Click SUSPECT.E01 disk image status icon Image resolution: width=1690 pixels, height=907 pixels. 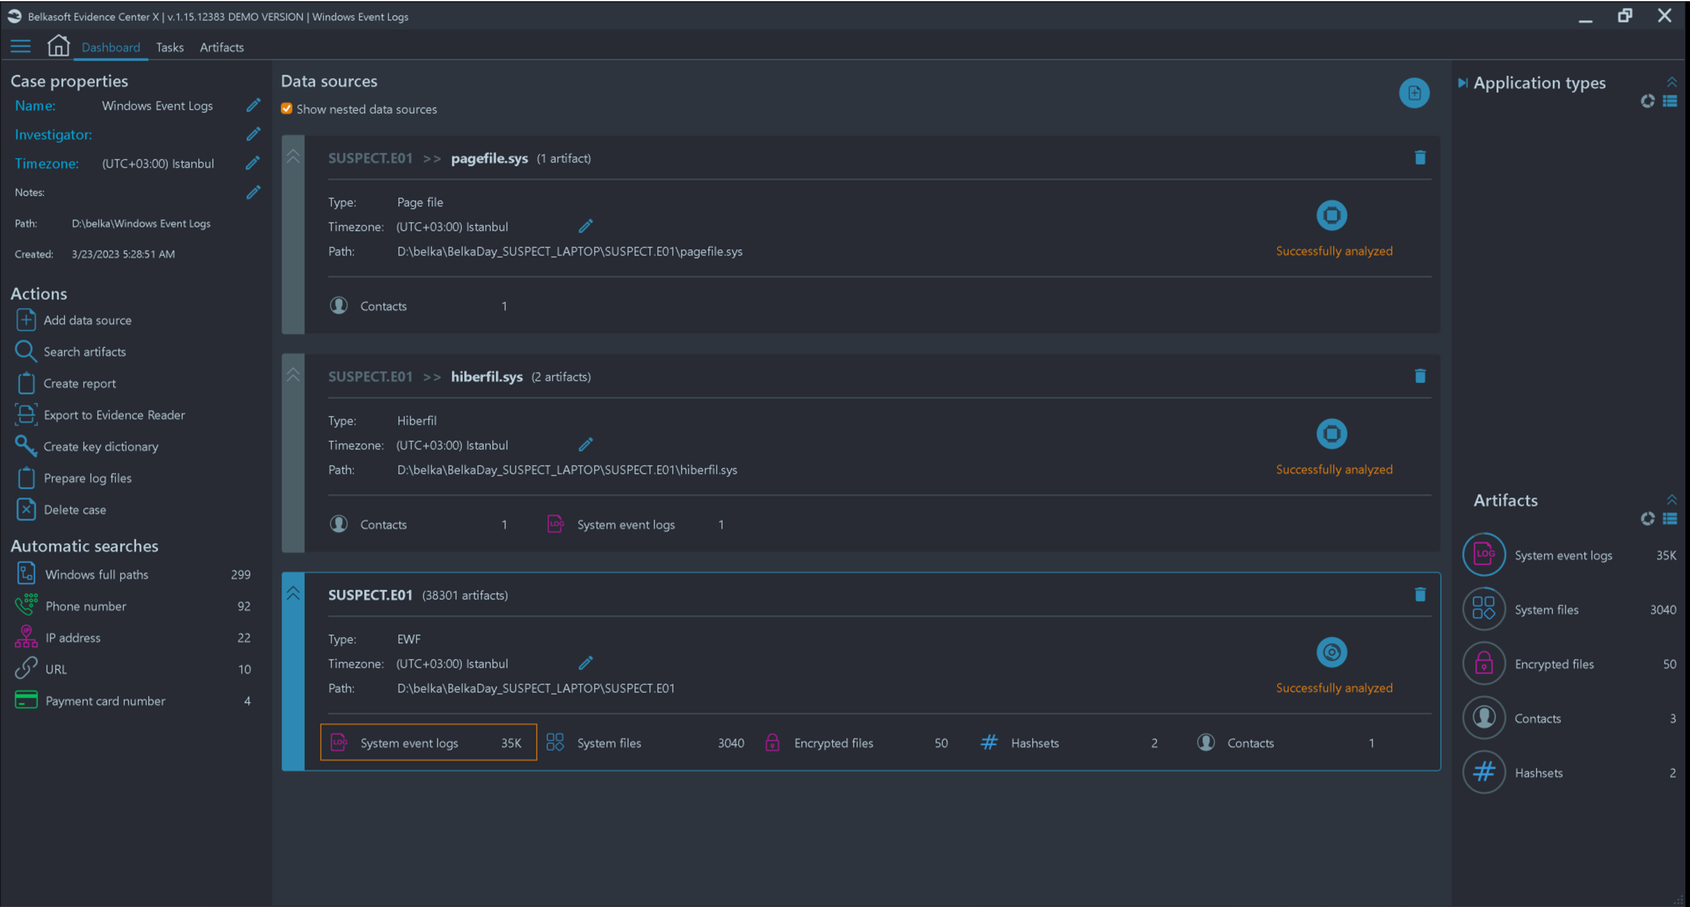point(1331,652)
